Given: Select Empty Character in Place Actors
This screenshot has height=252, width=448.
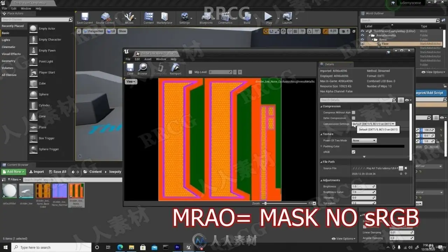Looking at the screenshot, I should [50, 40].
